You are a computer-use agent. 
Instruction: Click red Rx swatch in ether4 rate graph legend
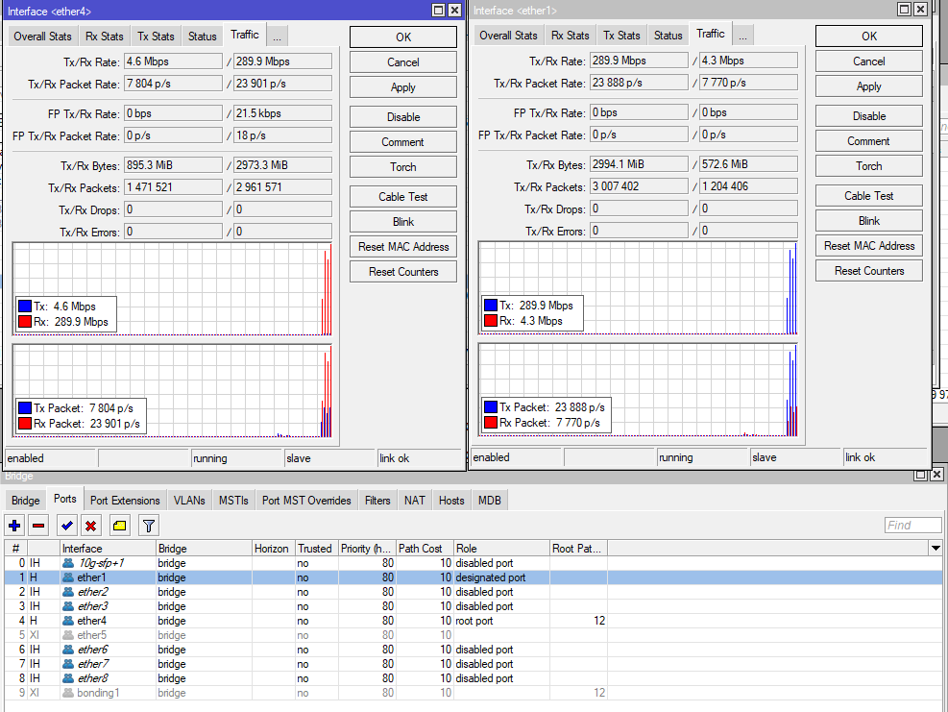(x=25, y=322)
